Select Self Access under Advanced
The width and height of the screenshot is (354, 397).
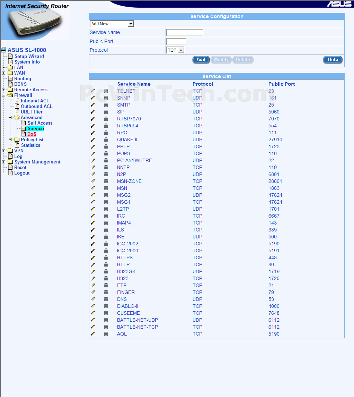click(40, 123)
